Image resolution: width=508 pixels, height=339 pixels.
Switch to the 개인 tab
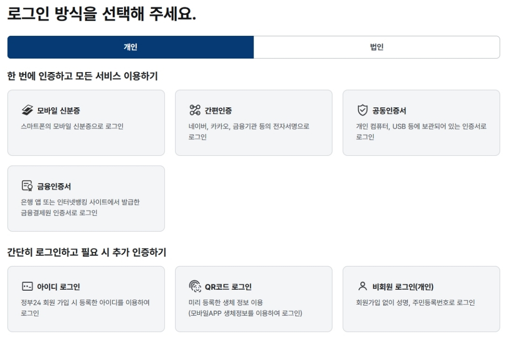coord(131,47)
